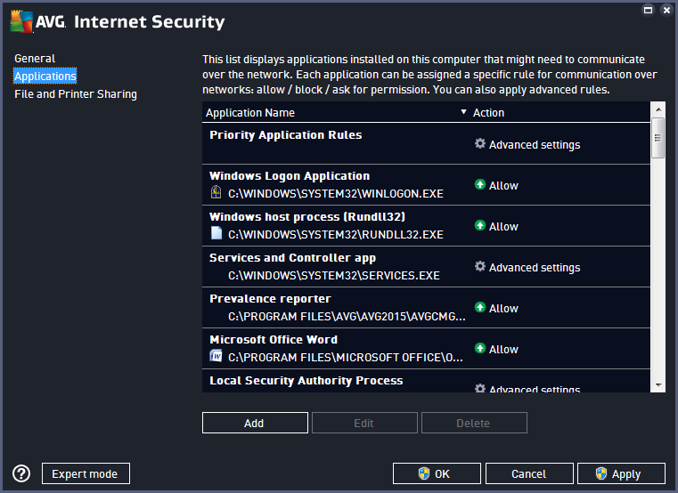
Task: Click gear icon for Services and Controller app
Action: coord(480,267)
